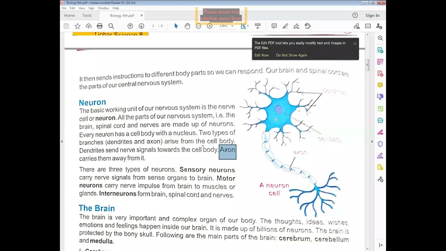Dismiss the Edit PDF tooltip with X
The image size is (446, 251).
pos(355,44)
